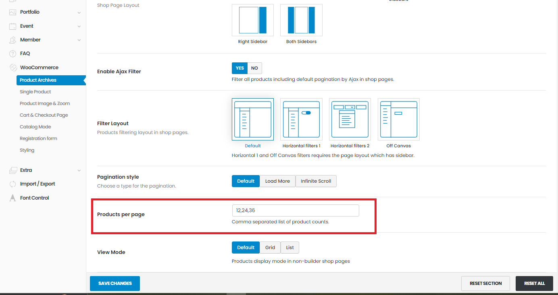Click the WooCommerce sidebar icon
Viewport: 558px width, 295px height.
click(x=13, y=68)
